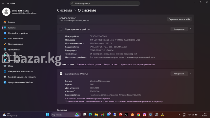This screenshot has height=118, width=210.
Task: Click the taskbar Поиск search box
Action: 66,115
